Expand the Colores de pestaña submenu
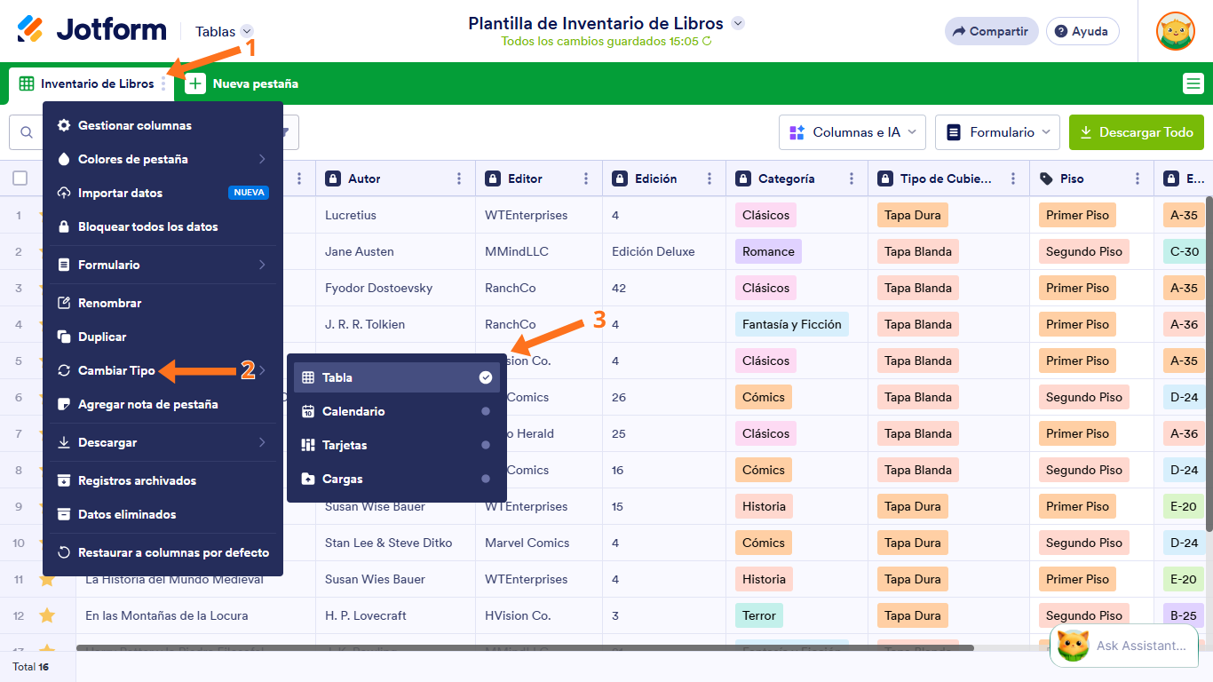Viewport: 1213px width, 682px height. pyautogui.click(x=262, y=159)
